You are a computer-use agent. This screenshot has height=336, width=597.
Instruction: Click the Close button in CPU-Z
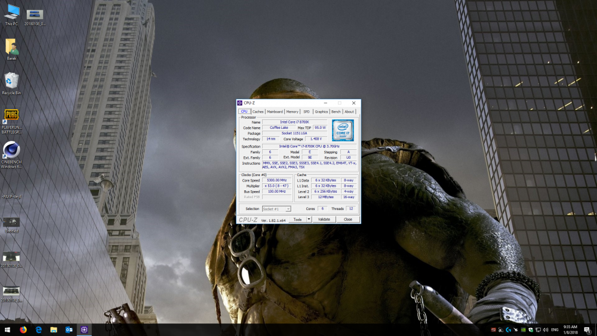point(348,220)
